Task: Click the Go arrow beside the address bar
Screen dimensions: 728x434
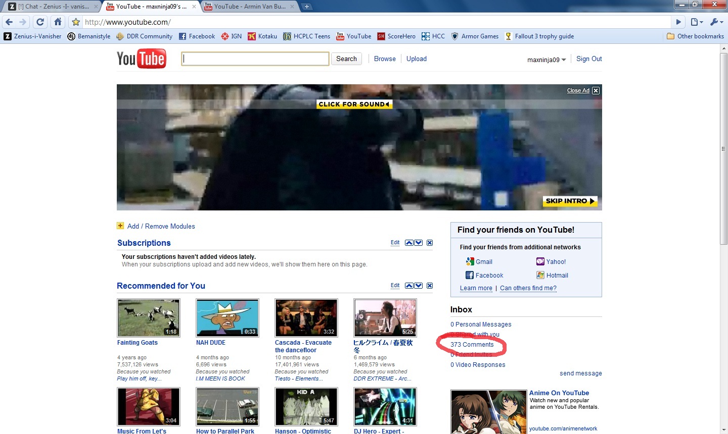Action: click(679, 22)
